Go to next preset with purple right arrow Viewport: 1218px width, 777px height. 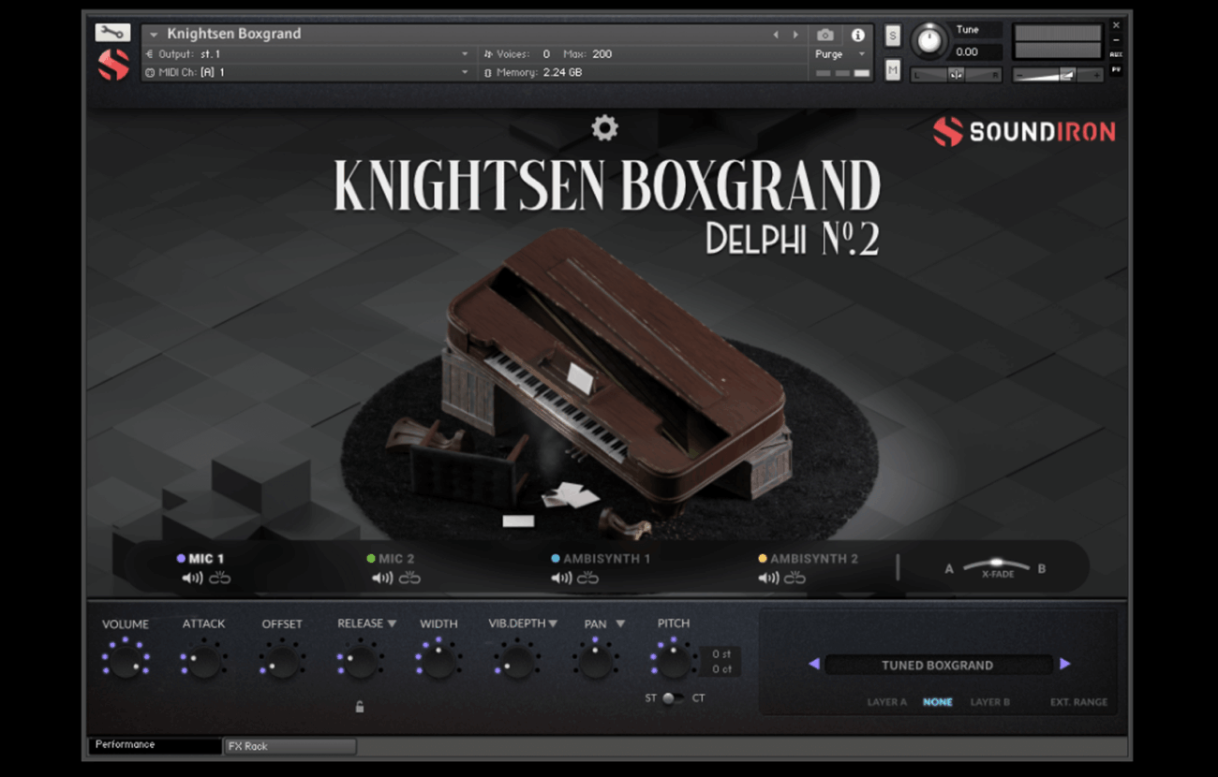[1065, 664]
